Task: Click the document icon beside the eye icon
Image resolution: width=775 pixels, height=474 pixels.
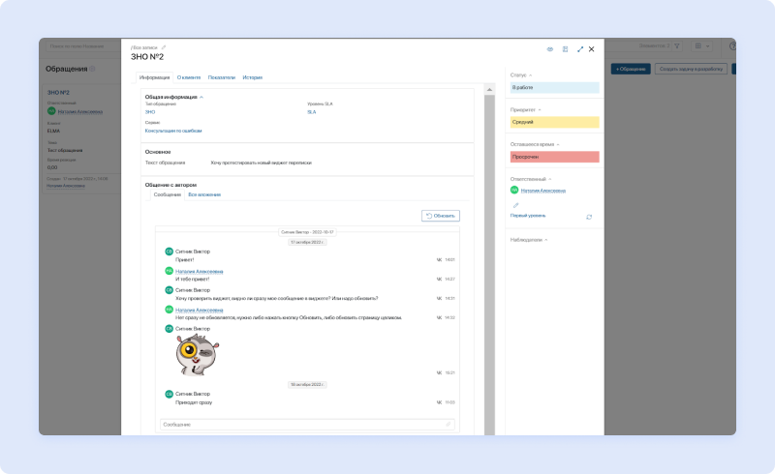Action: 565,48
